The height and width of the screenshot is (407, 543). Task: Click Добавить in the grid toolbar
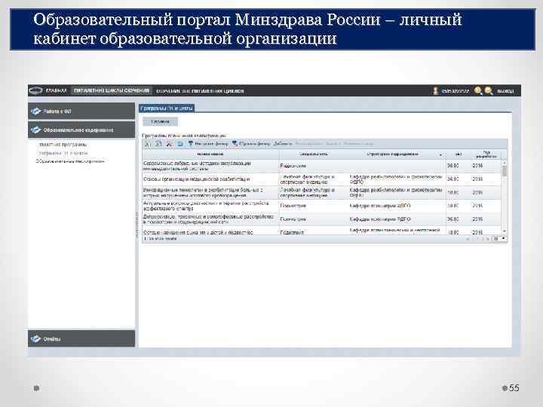click(283, 144)
